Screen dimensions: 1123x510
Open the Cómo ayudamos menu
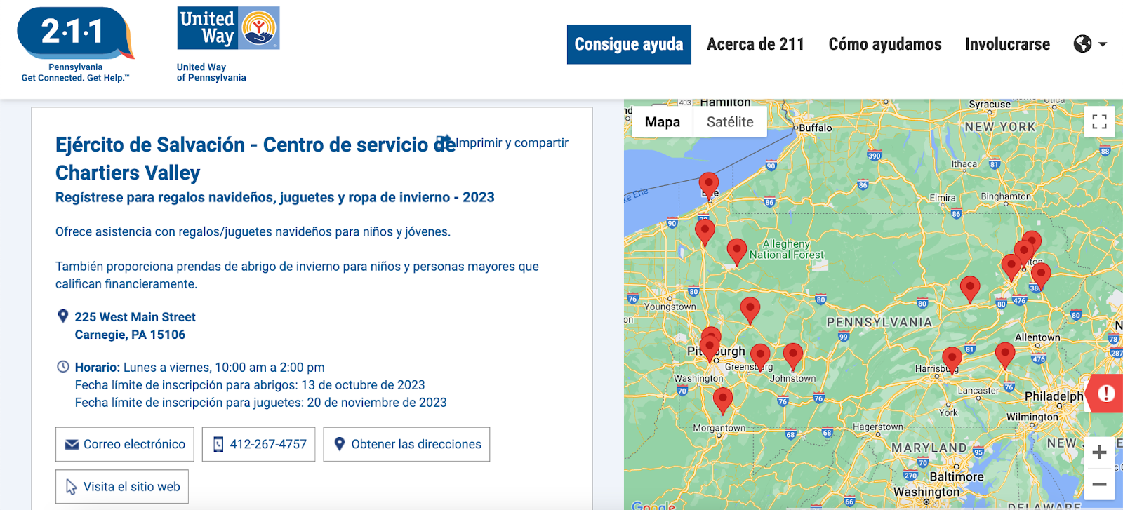pos(884,44)
